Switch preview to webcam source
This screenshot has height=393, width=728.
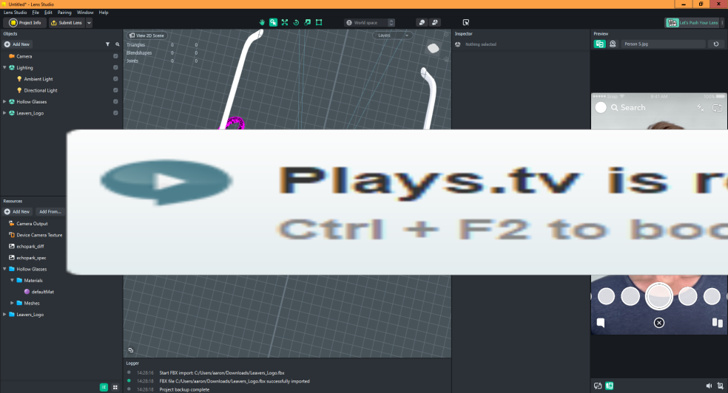click(613, 44)
